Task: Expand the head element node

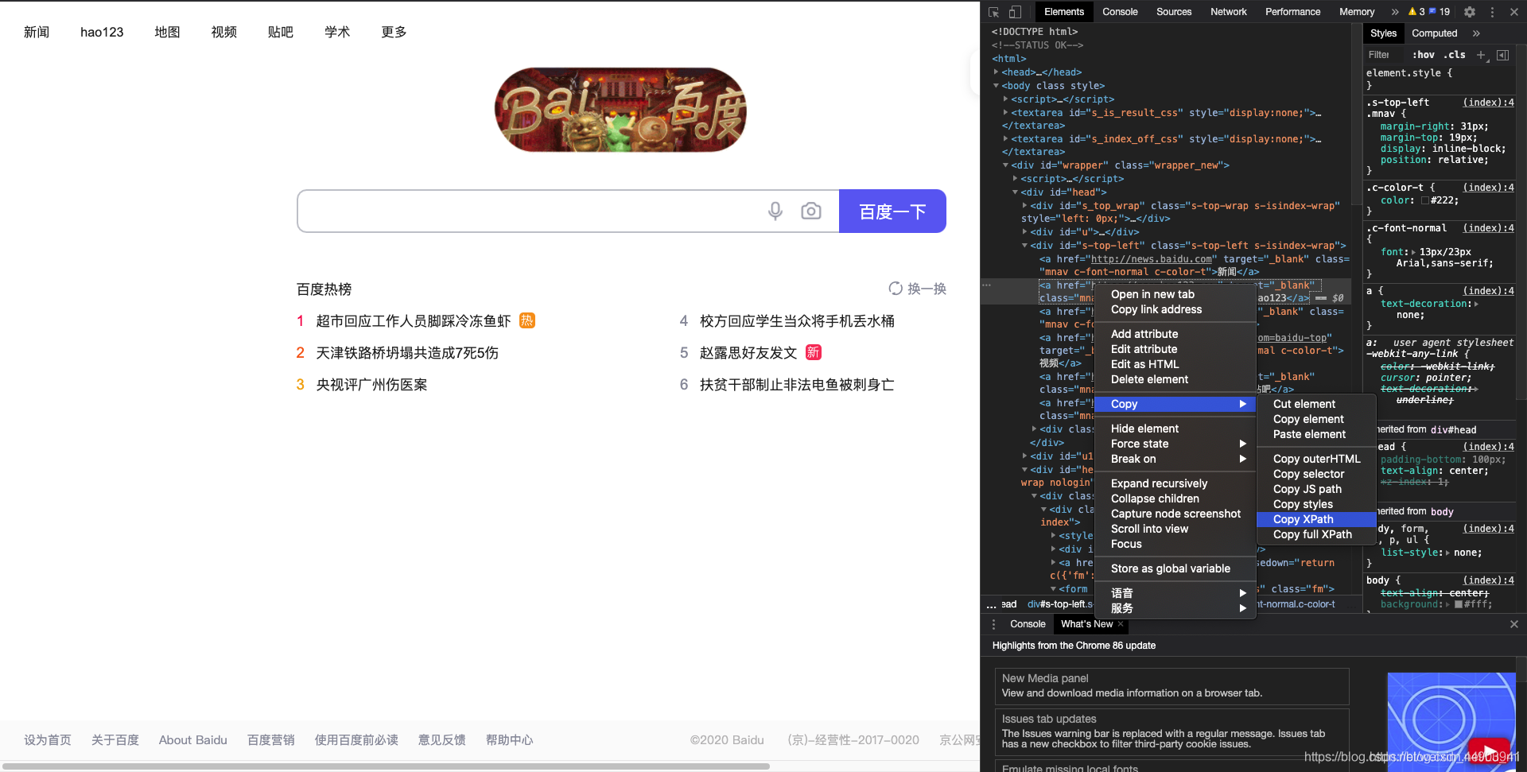Action: [x=997, y=72]
